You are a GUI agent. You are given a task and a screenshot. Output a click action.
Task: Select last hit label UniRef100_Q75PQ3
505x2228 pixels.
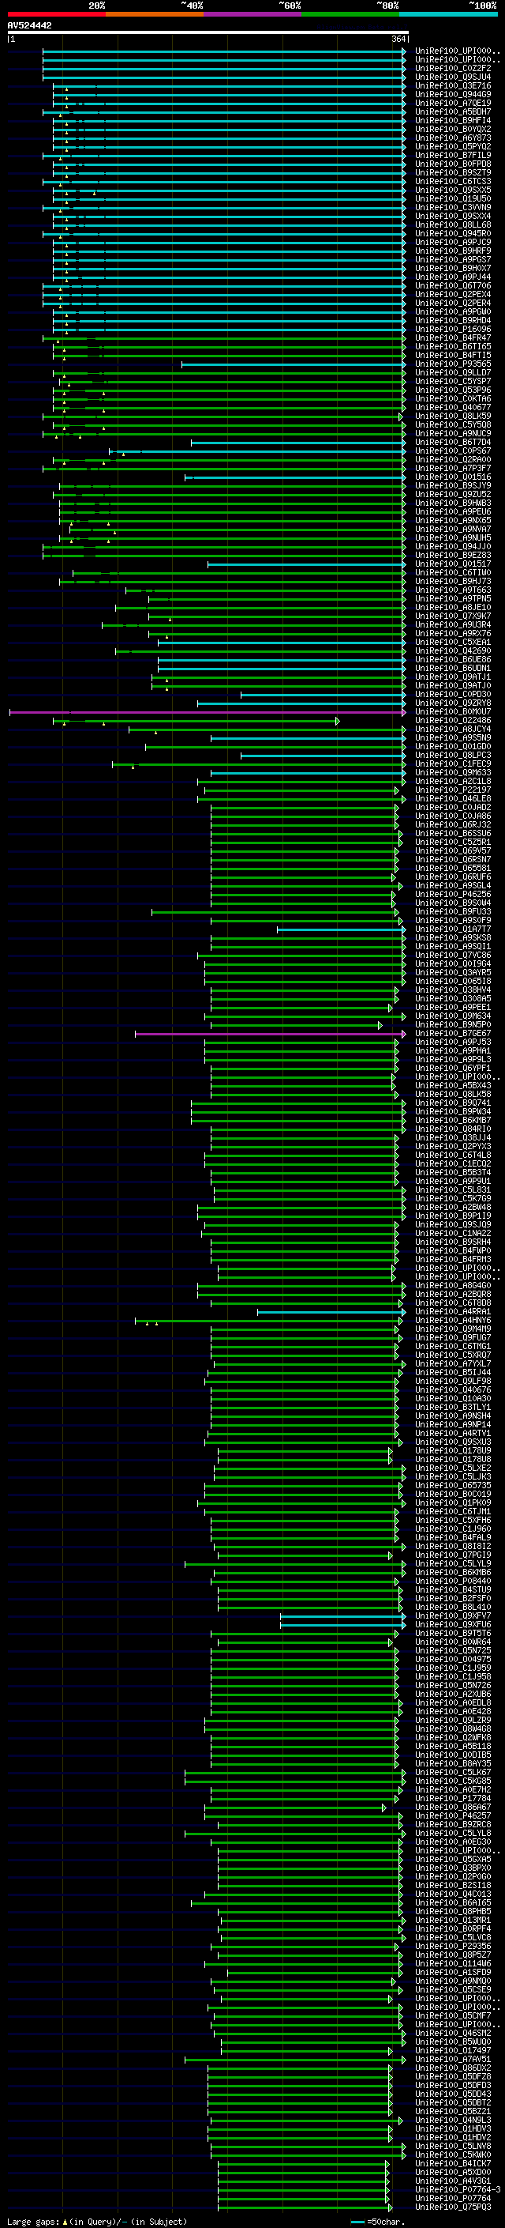point(453,2207)
